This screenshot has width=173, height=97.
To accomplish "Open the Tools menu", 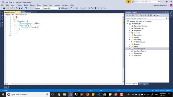I will click(x=45, y=5).
